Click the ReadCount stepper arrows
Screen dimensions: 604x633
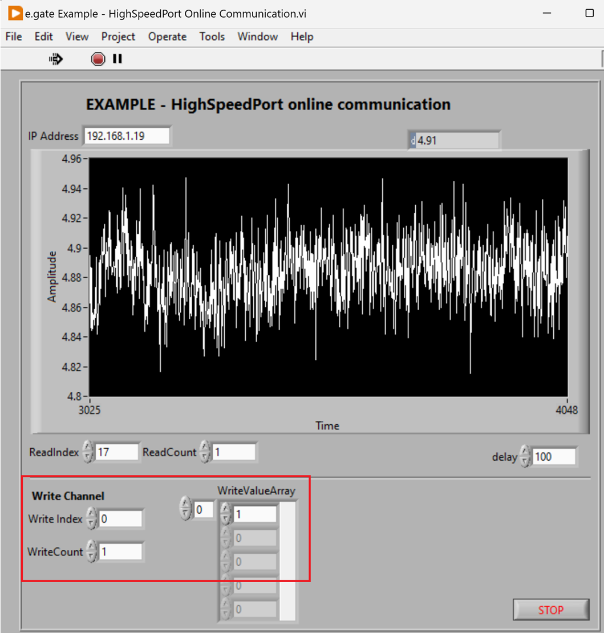point(205,452)
